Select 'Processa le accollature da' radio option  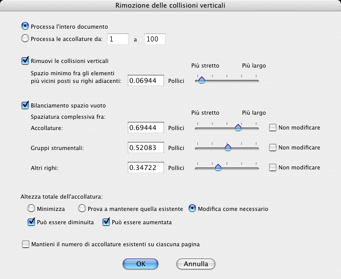25,38
